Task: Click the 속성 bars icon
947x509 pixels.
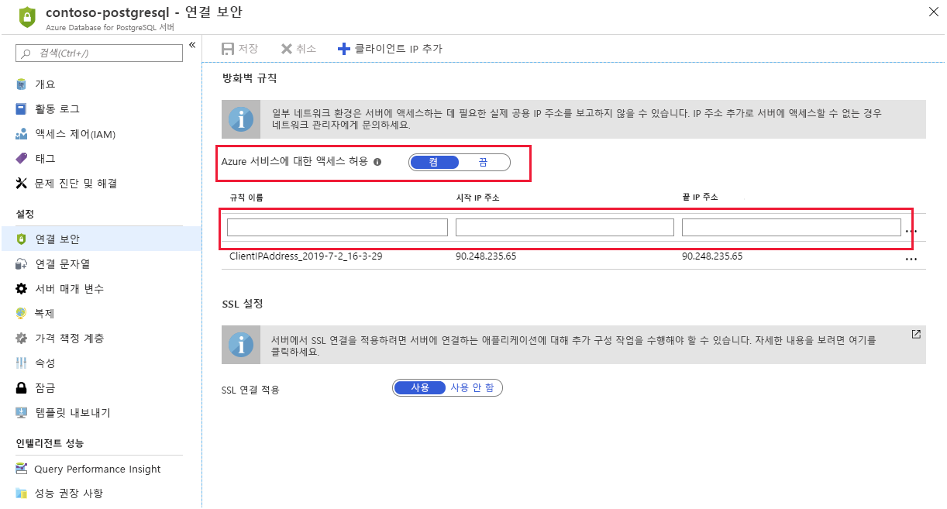Action: [22, 363]
